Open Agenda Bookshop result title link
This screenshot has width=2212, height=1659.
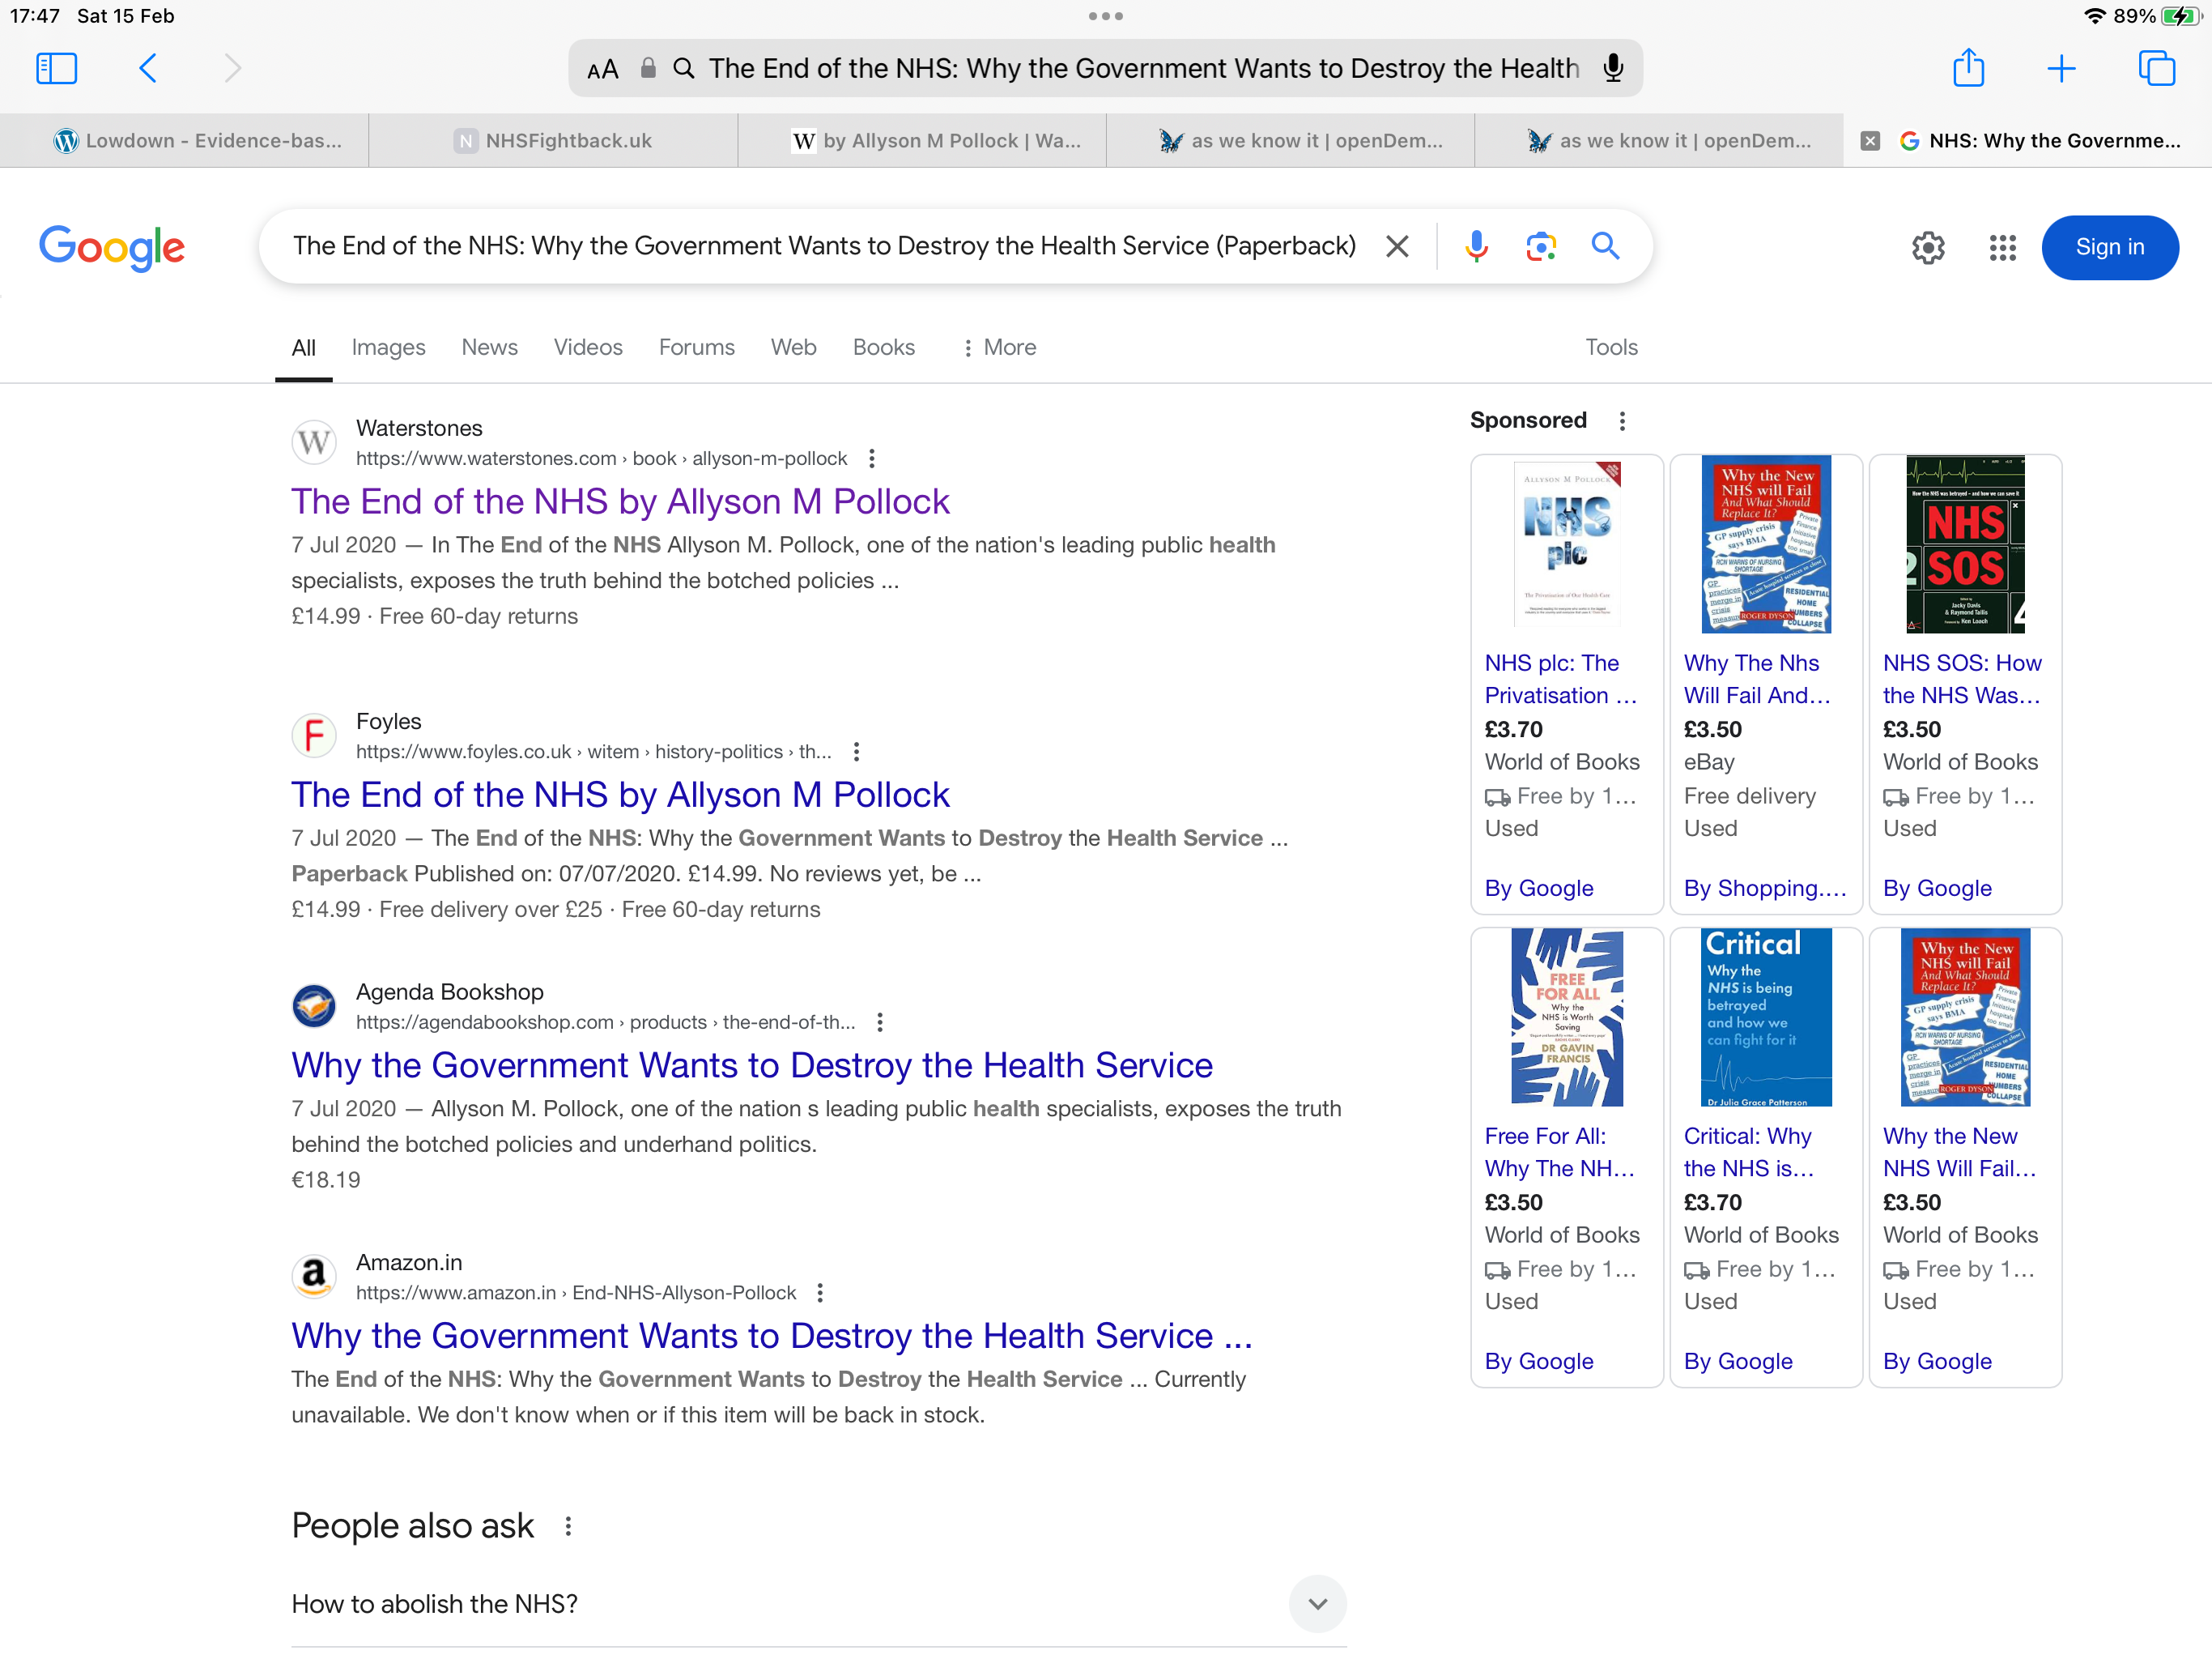point(752,1064)
